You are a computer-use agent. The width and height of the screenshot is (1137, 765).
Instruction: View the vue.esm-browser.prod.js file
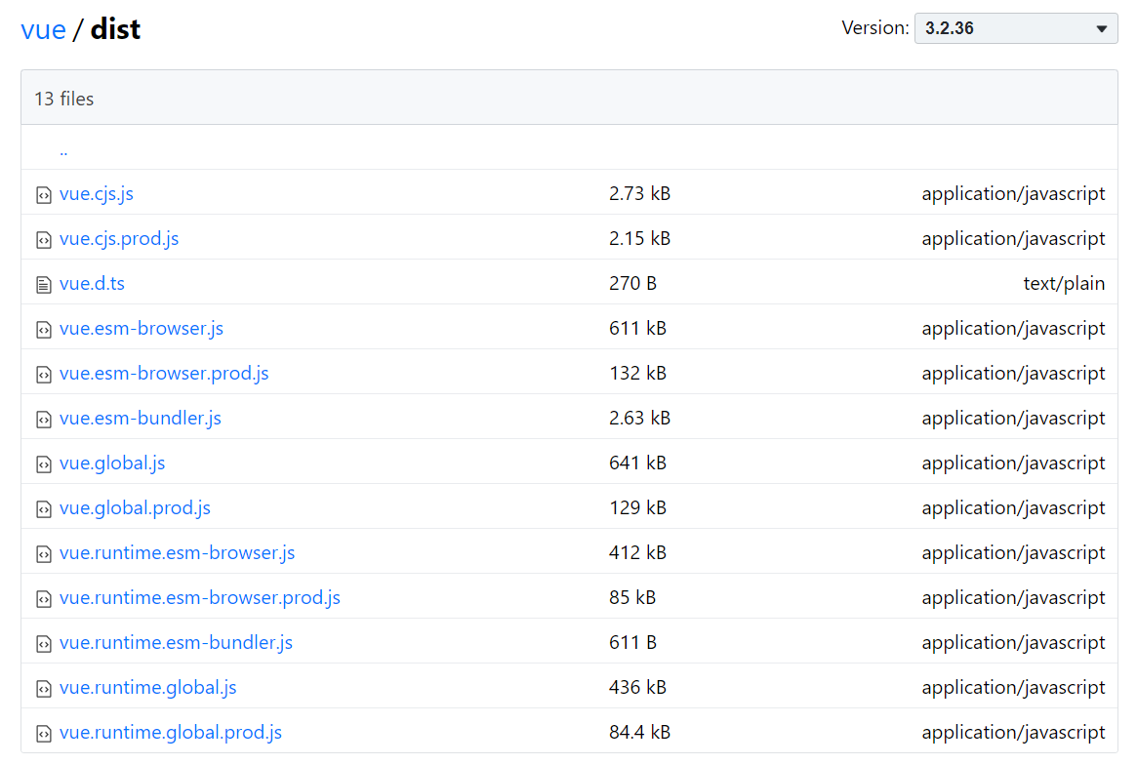point(164,374)
